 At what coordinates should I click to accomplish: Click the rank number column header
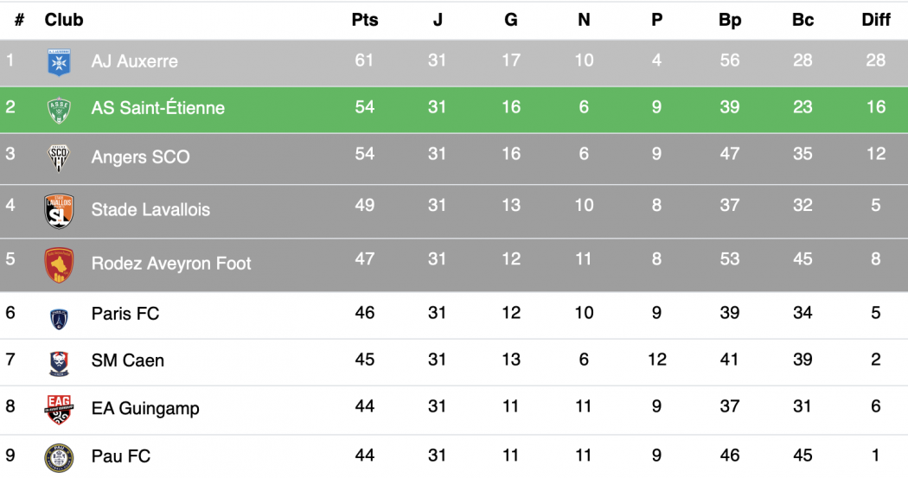[x=19, y=20]
